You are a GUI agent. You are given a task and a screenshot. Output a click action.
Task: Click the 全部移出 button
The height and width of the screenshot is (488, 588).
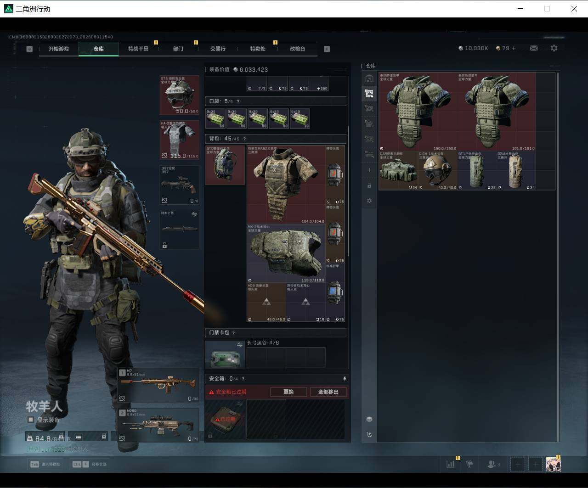tap(328, 392)
